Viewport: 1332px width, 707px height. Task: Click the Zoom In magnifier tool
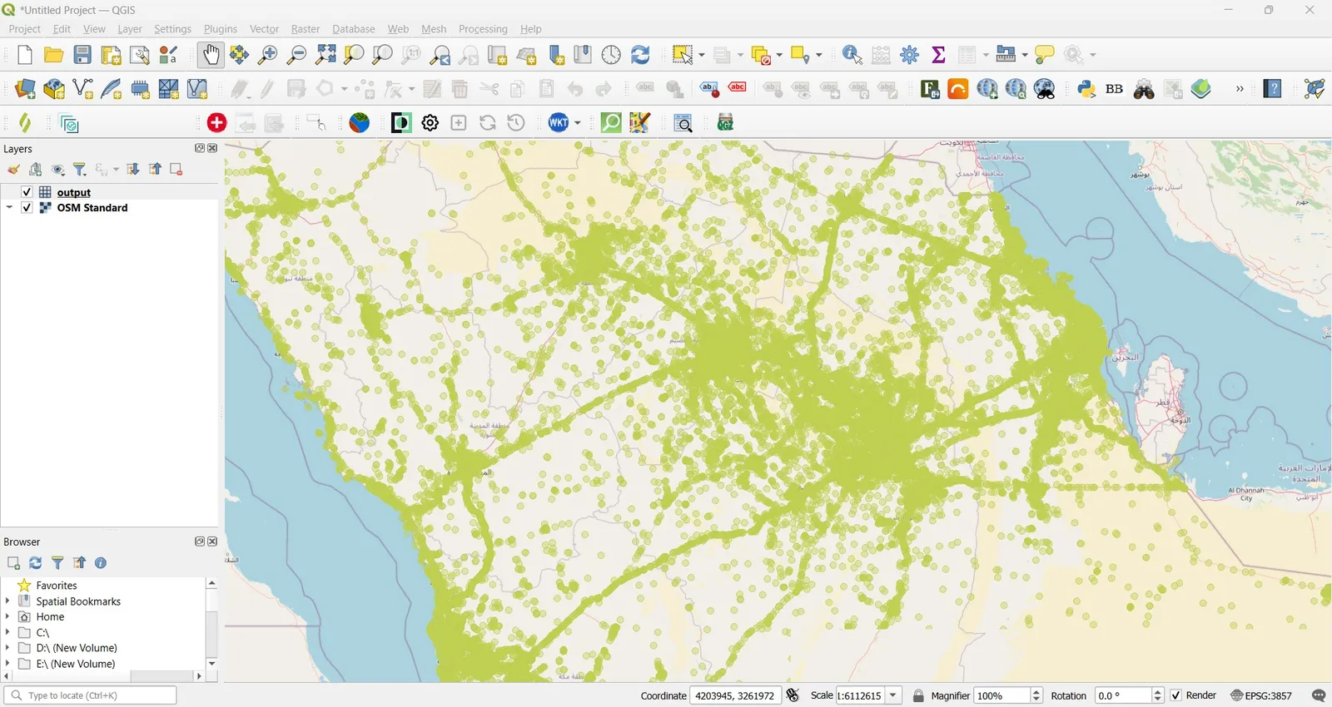tap(268, 55)
